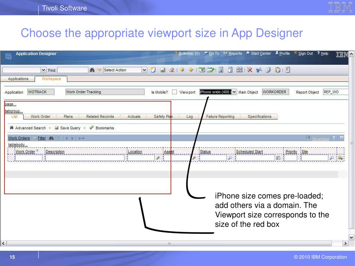Click the filter run icon after Site field
Screen dimensions: 355x266
[x=340, y=158]
